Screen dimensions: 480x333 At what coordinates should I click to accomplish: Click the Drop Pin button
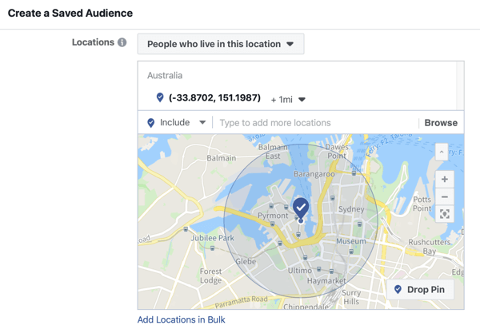(422, 289)
